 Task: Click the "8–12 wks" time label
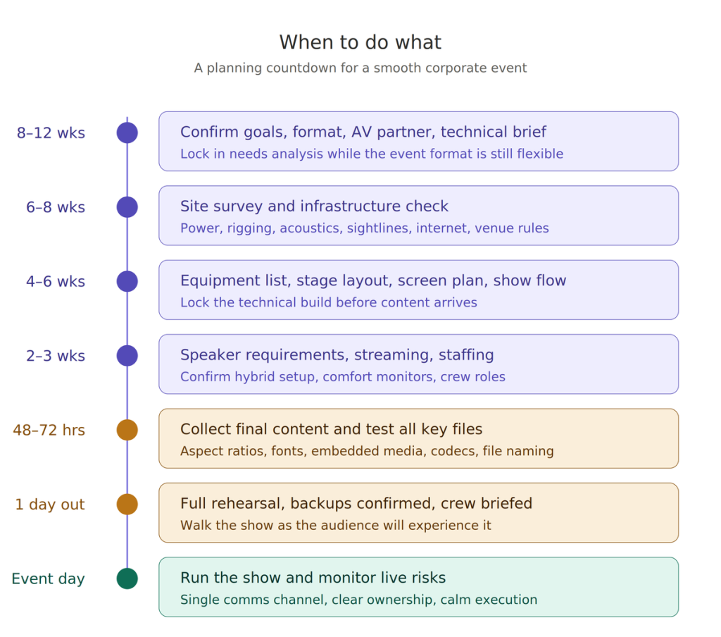click(51, 133)
